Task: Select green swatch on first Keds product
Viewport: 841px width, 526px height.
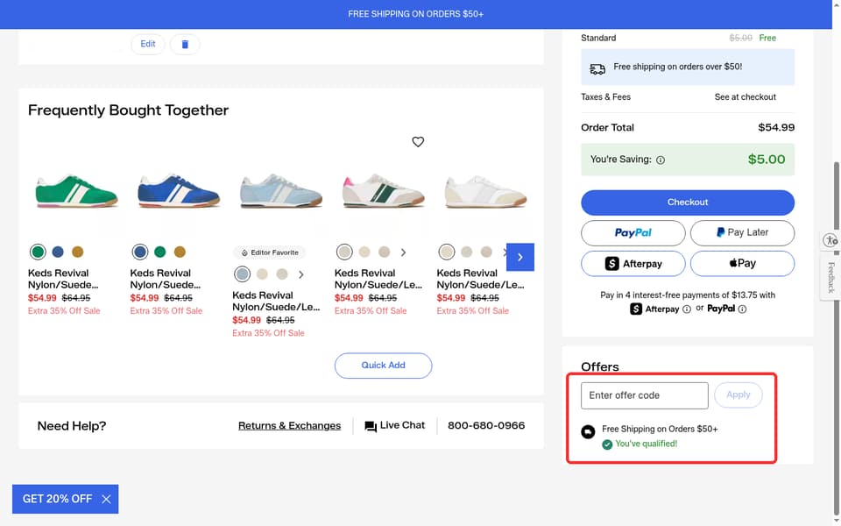Action: coord(38,252)
